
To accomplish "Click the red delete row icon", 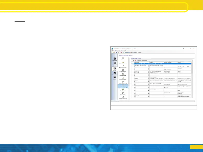I will 135,60.
